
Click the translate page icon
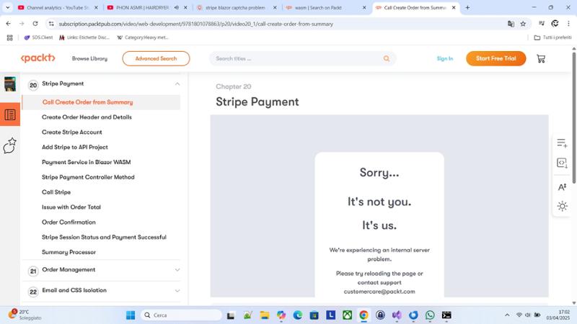(x=511, y=24)
